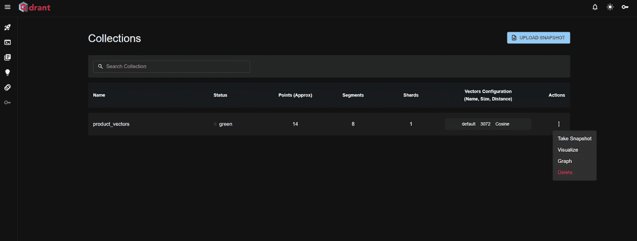Viewport: 637px width, 241px height.
Task: Open the Console terminal icon in sidebar
Action: tap(8, 42)
